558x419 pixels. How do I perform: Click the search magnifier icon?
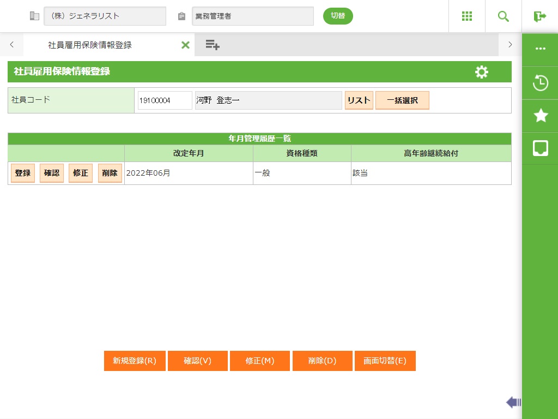pos(503,16)
